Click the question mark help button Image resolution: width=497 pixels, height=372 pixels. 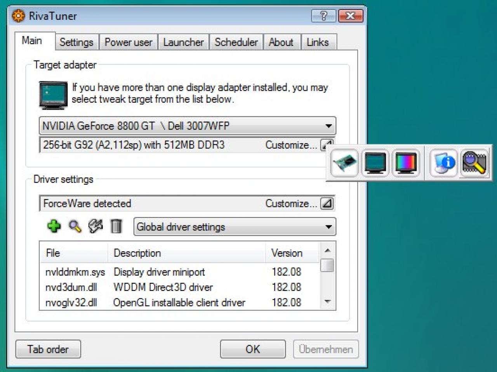323,16
